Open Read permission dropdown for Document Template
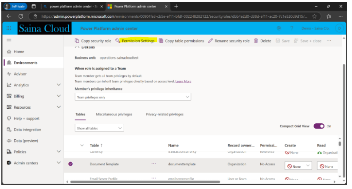 pyautogui.click(x=328, y=166)
